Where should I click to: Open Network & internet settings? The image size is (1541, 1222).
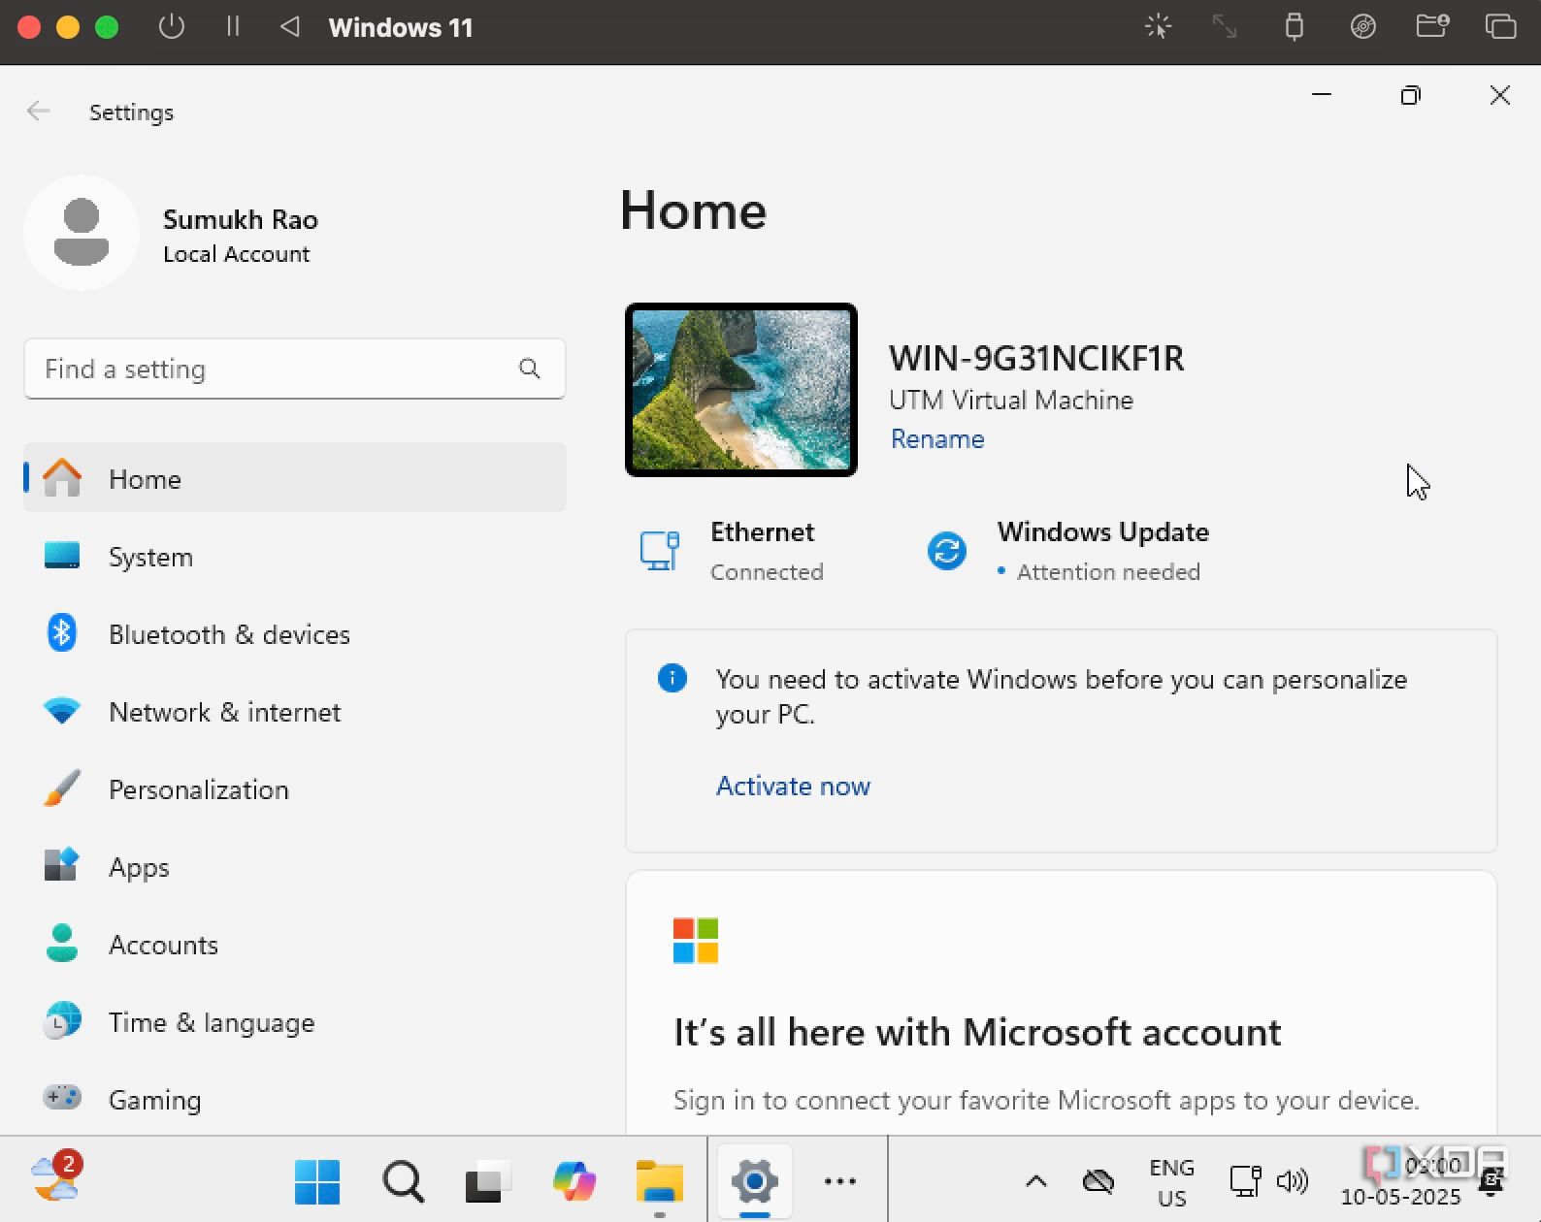coord(224,712)
